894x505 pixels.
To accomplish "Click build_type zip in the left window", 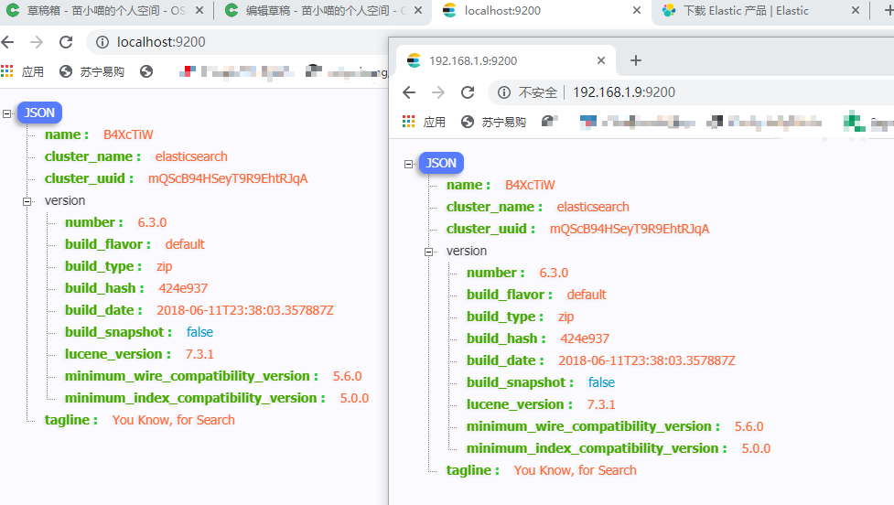I will (164, 266).
